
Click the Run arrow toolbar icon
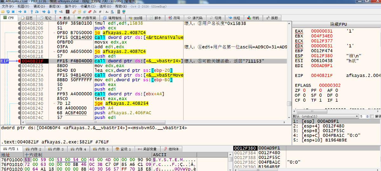pos(20,11)
